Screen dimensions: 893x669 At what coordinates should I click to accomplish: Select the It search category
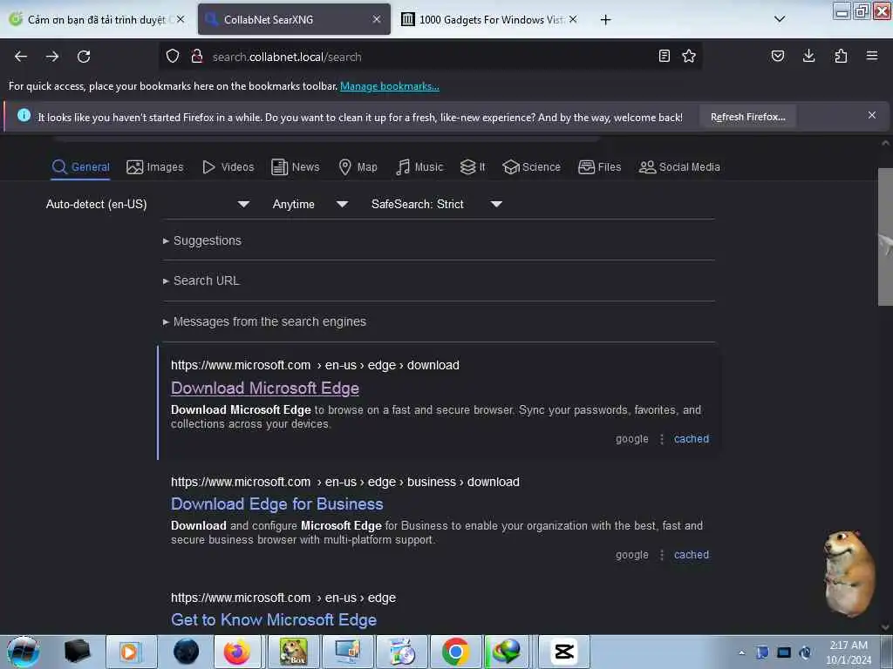pyautogui.click(x=473, y=167)
